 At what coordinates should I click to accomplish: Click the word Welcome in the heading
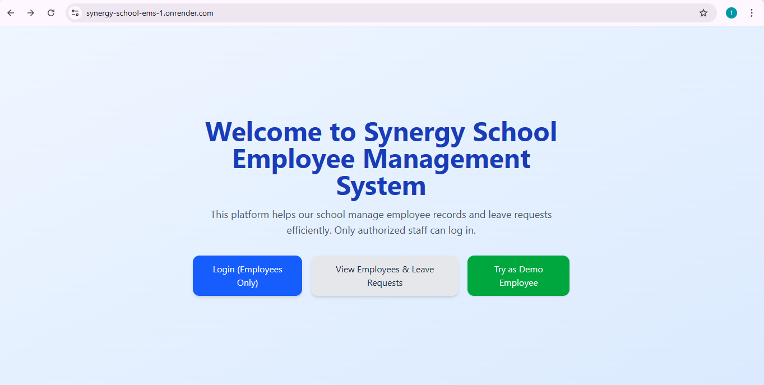(263, 132)
